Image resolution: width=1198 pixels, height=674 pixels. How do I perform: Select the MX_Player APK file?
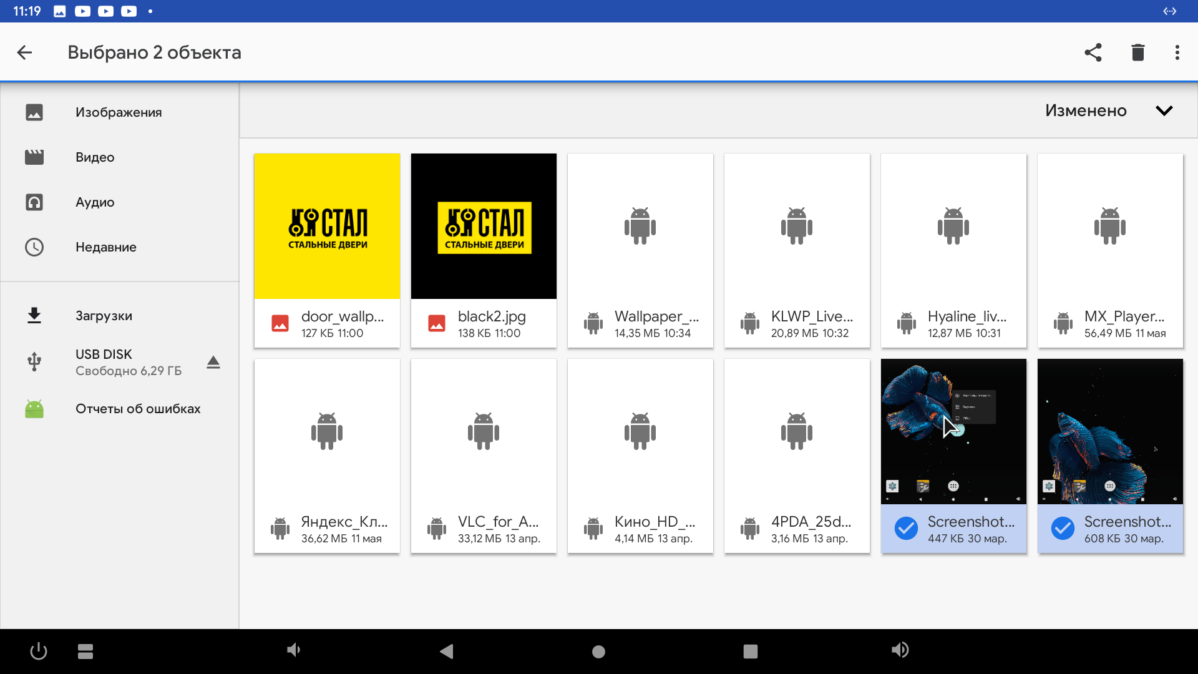click(1110, 250)
